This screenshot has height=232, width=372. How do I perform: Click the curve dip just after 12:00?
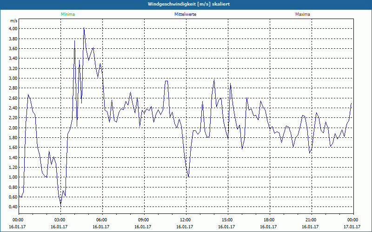(188, 177)
